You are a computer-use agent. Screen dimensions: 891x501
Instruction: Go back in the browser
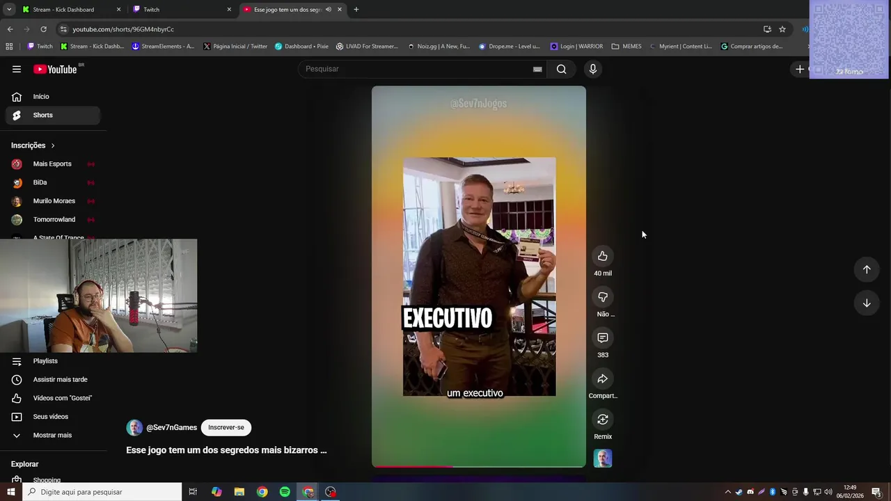click(x=10, y=29)
